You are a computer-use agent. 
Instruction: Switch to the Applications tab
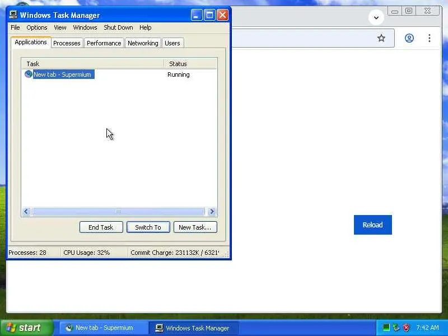(x=31, y=42)
